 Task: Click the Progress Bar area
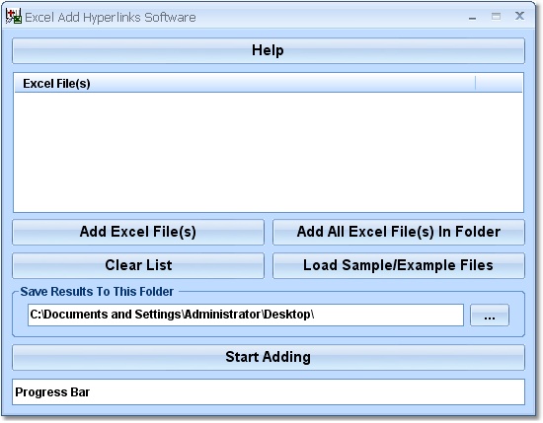[x=269, y=392]
